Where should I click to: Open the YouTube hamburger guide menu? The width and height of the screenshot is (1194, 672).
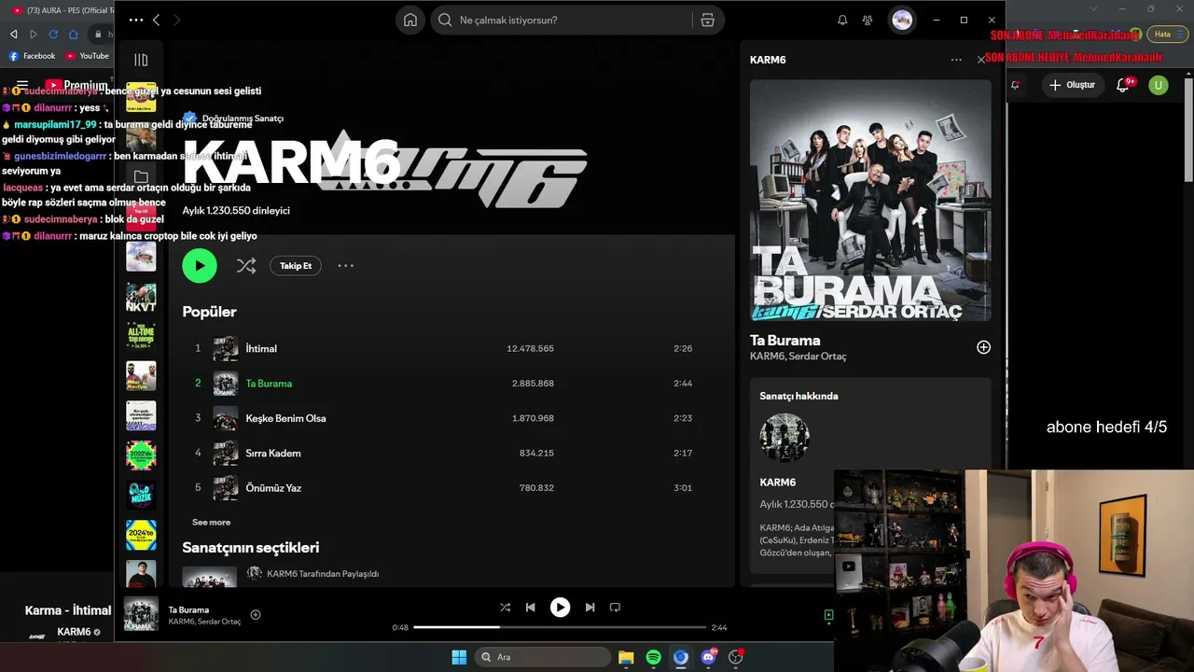coord(22,85)
